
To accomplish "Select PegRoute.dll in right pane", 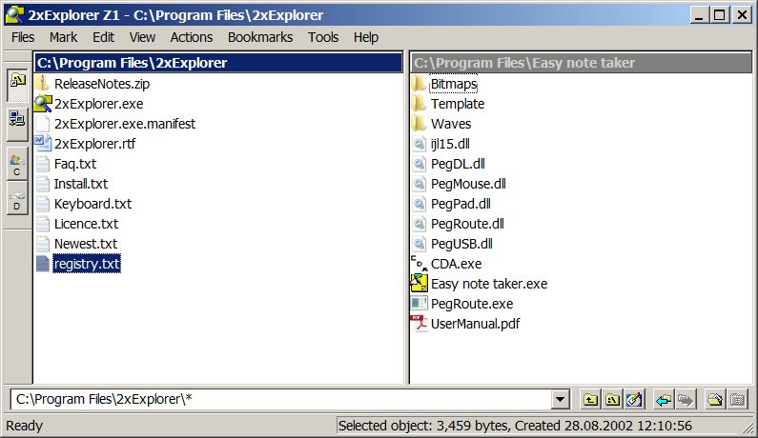I will pyautogui.click(x=467, y=224).
